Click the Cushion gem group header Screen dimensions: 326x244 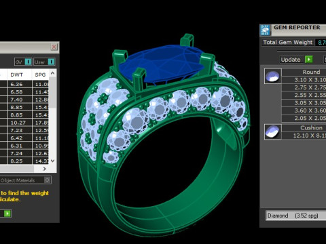[x=304, y=128]
